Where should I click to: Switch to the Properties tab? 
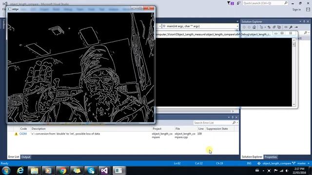271,157
